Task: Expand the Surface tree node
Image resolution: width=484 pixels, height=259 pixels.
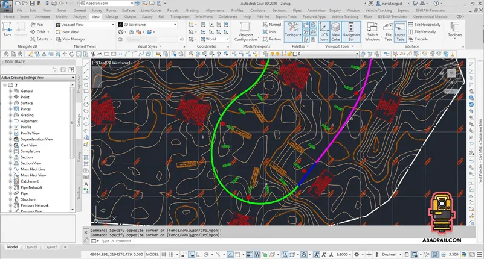Action: 10,103
